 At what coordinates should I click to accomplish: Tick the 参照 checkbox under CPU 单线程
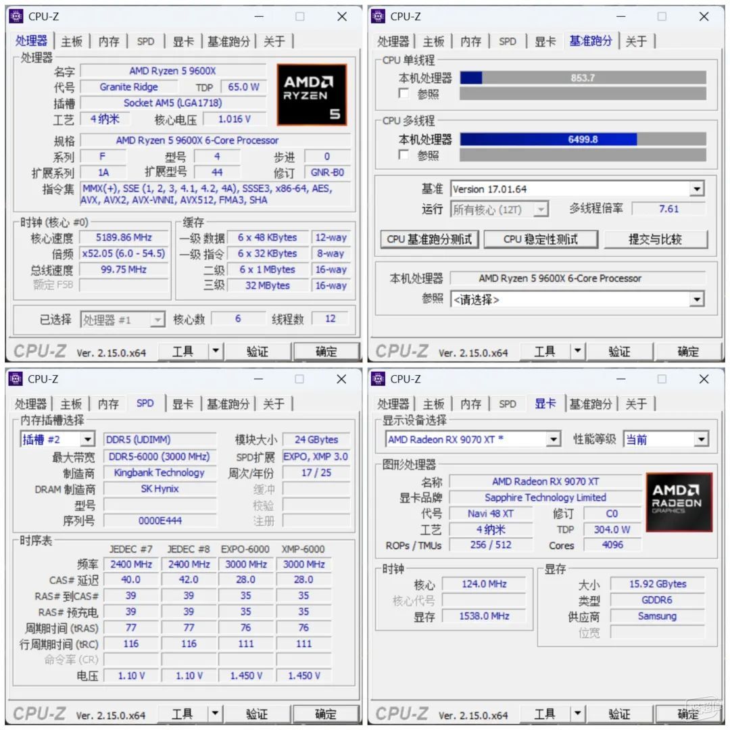click(x=404, y=93)
